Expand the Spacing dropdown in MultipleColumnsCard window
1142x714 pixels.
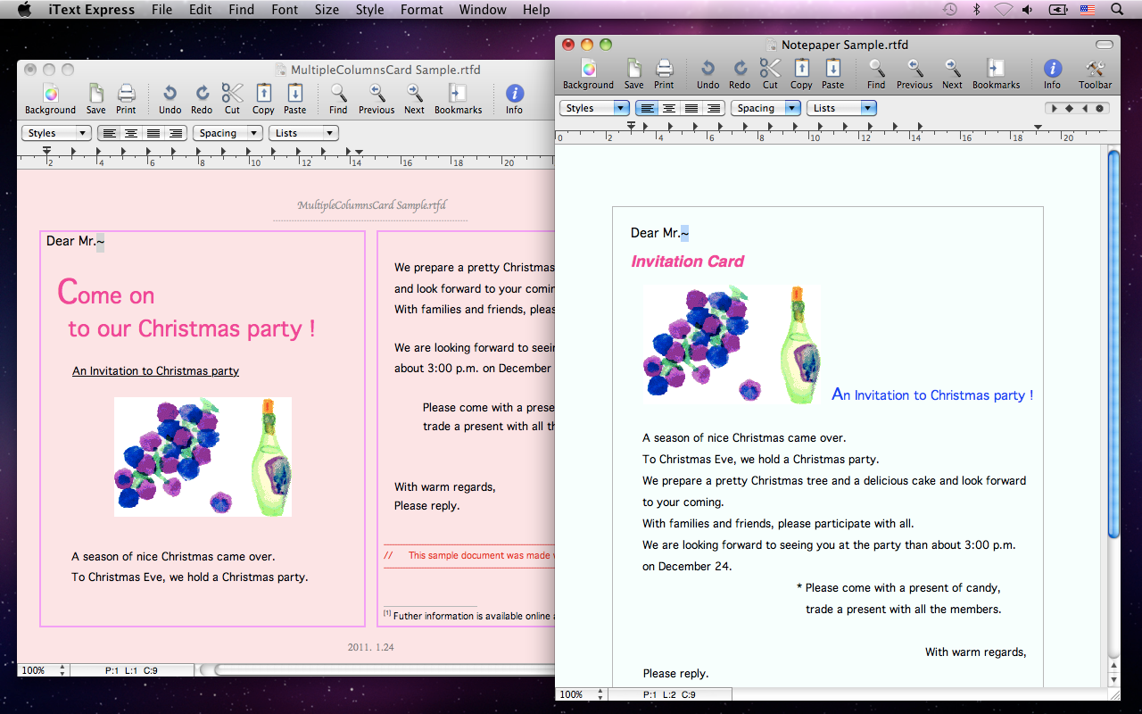tap(229, 133)
